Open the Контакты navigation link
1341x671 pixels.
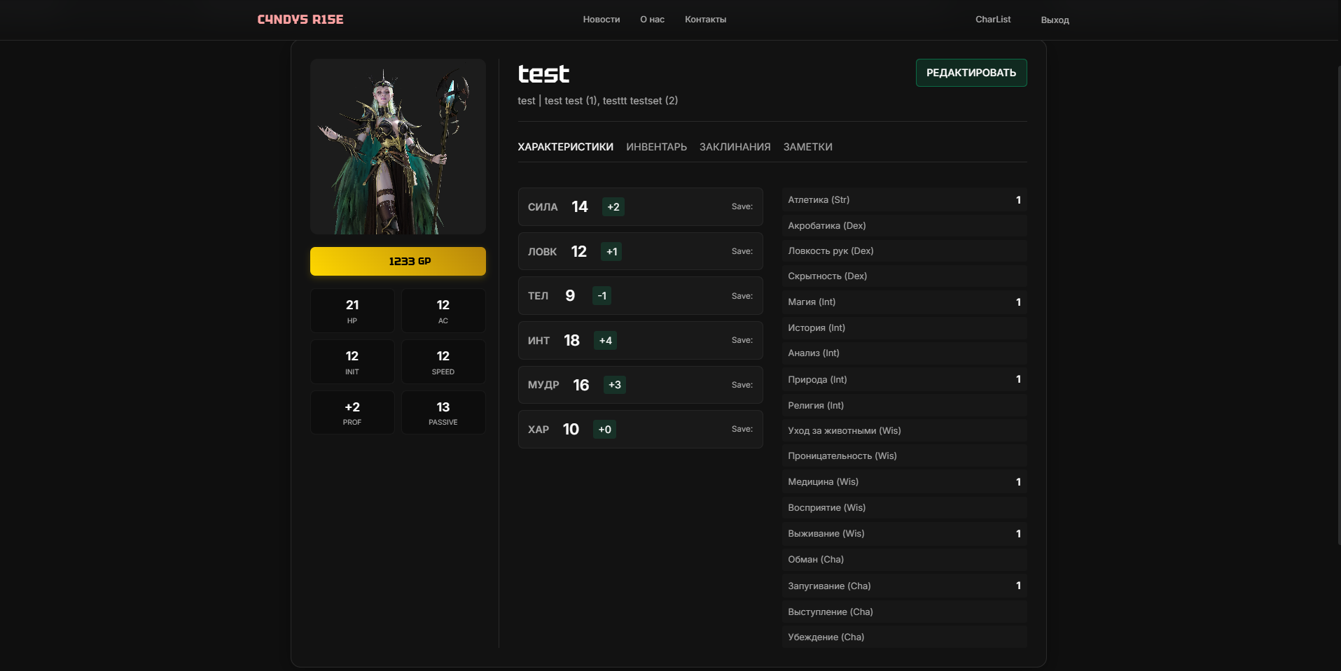tap(705, 20)
